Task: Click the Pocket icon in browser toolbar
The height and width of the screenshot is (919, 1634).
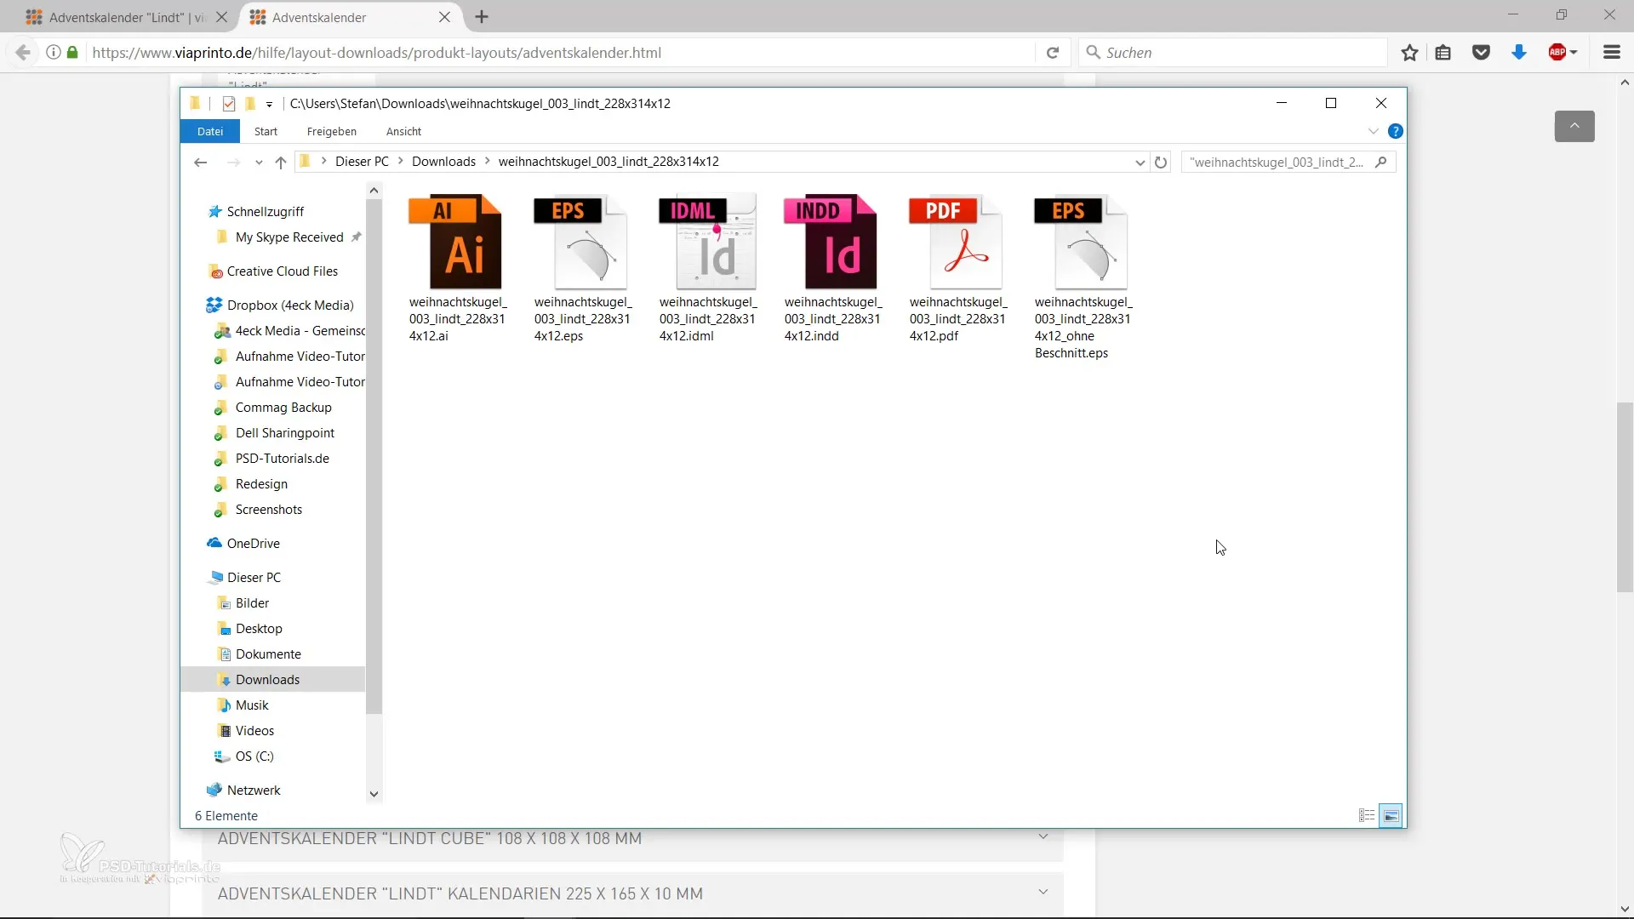Action: point(1482,53)
